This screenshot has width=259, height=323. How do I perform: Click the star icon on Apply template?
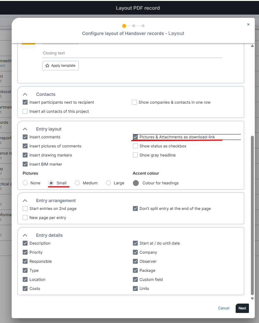coord(47,66)
